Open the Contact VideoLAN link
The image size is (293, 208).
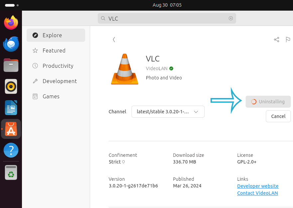point(257,193)
